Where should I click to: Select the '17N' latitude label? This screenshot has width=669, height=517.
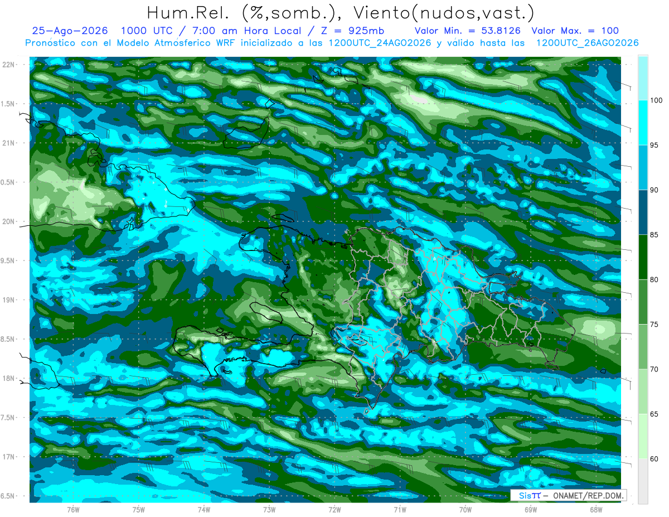(x=8, y=457)
